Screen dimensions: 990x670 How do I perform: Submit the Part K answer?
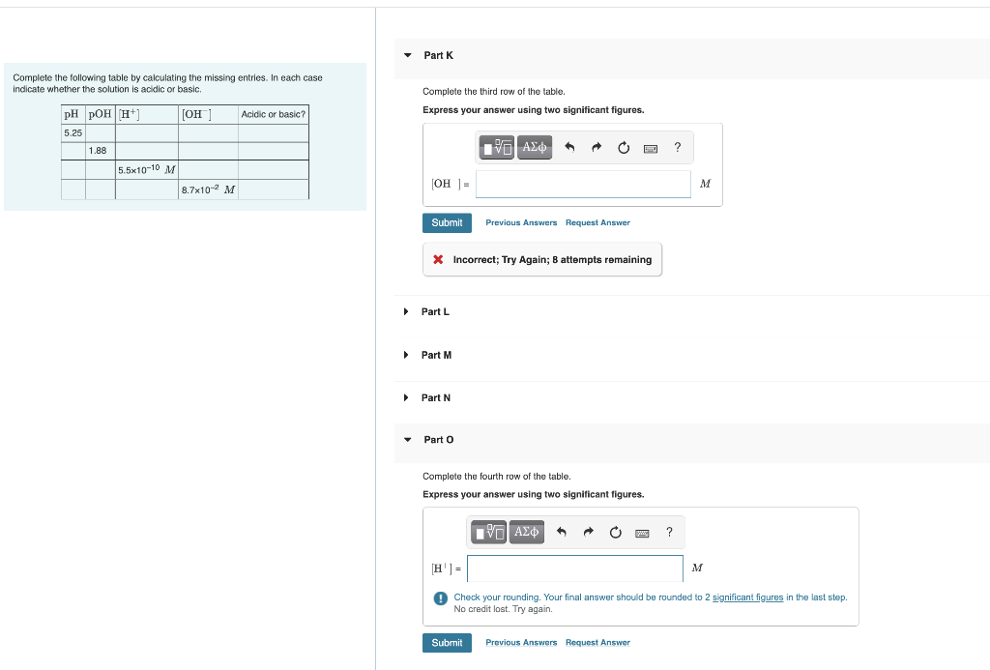tap(447, 222)
